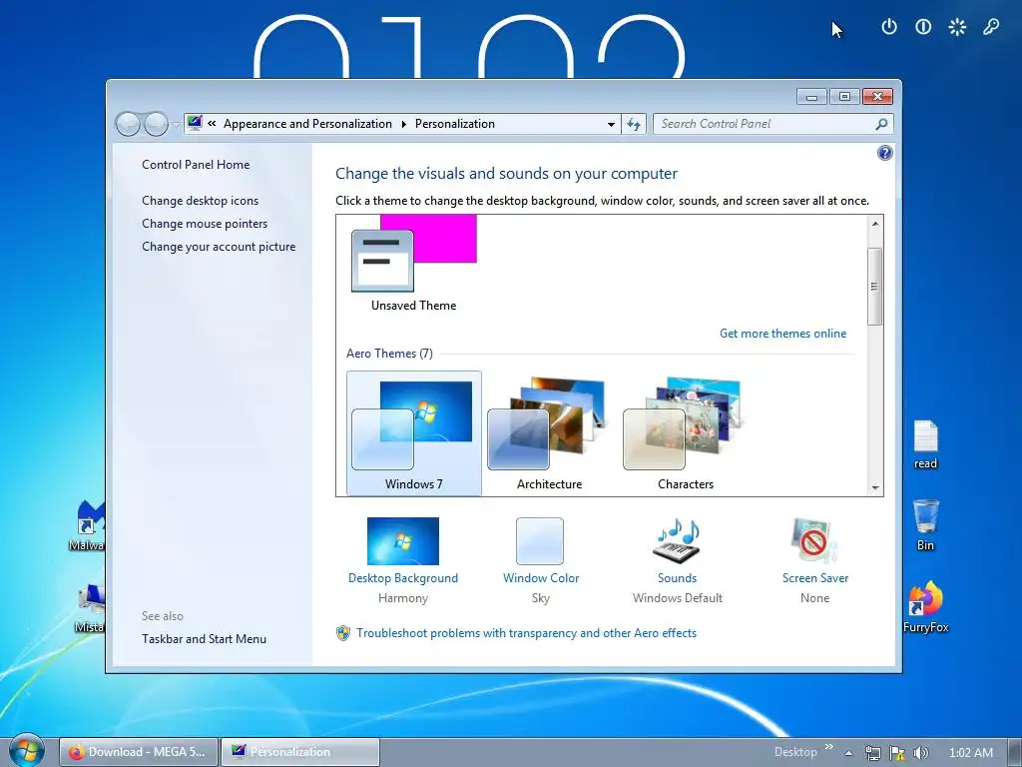This screenshot has width=1022, height=767.
Task: Click the Show desktop button at taskbar edge
Action: click(x=1015, y=752)
